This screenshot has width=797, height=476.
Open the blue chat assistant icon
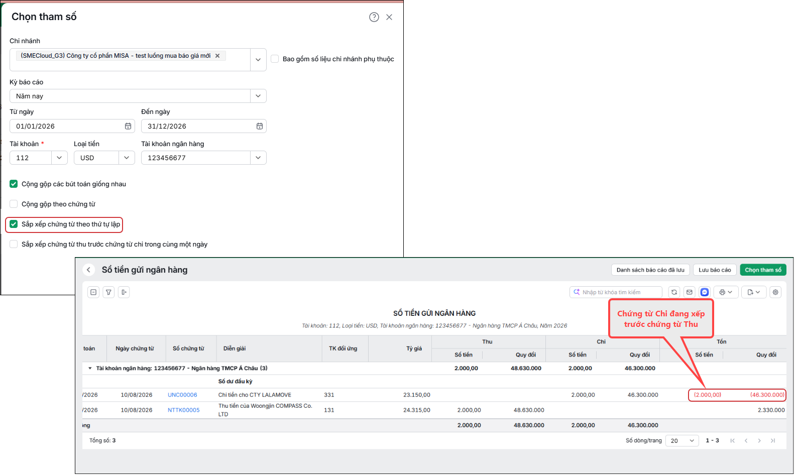pos(705,292)
